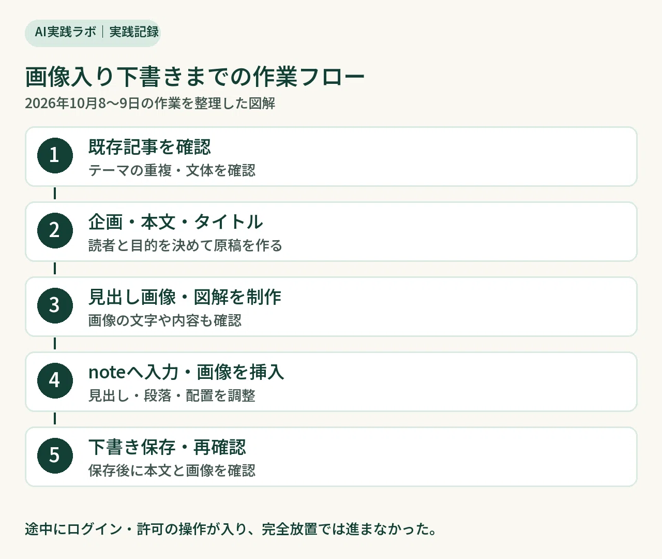Screen dimensions: 662x559
Task: Click subtitle 読者と目的を決めて原稿を作る
Action: 185,245
